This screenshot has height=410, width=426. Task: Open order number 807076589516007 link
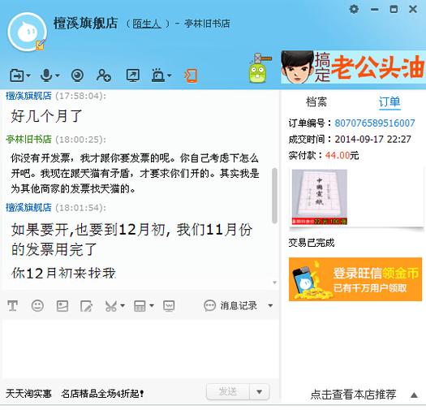point(375,123)
